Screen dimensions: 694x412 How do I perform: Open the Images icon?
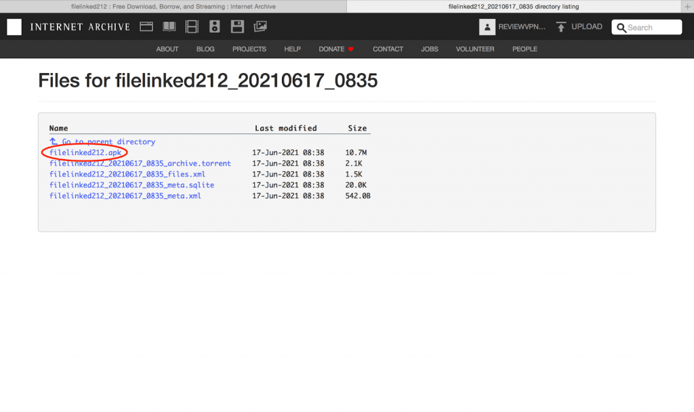click(260, 26)
